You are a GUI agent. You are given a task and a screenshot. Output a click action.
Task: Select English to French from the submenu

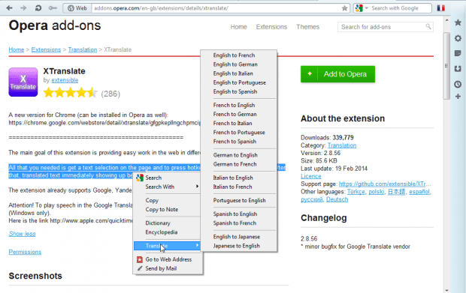(x=234, y=55)
